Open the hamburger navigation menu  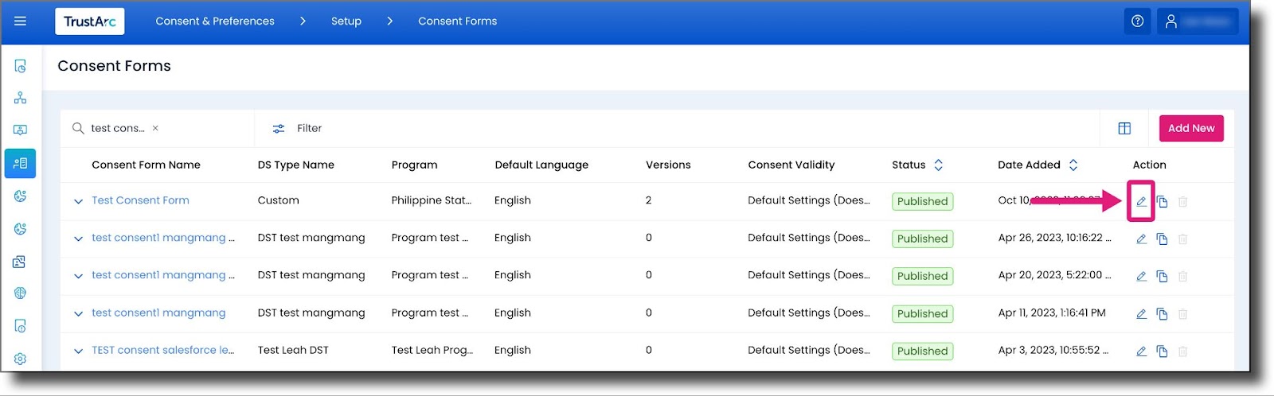[x=21, y=21]
